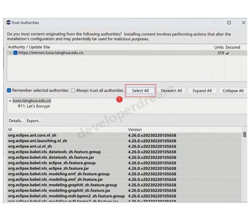Click the Select All button
The image size is (250, 221).
[x=140, y=90]
